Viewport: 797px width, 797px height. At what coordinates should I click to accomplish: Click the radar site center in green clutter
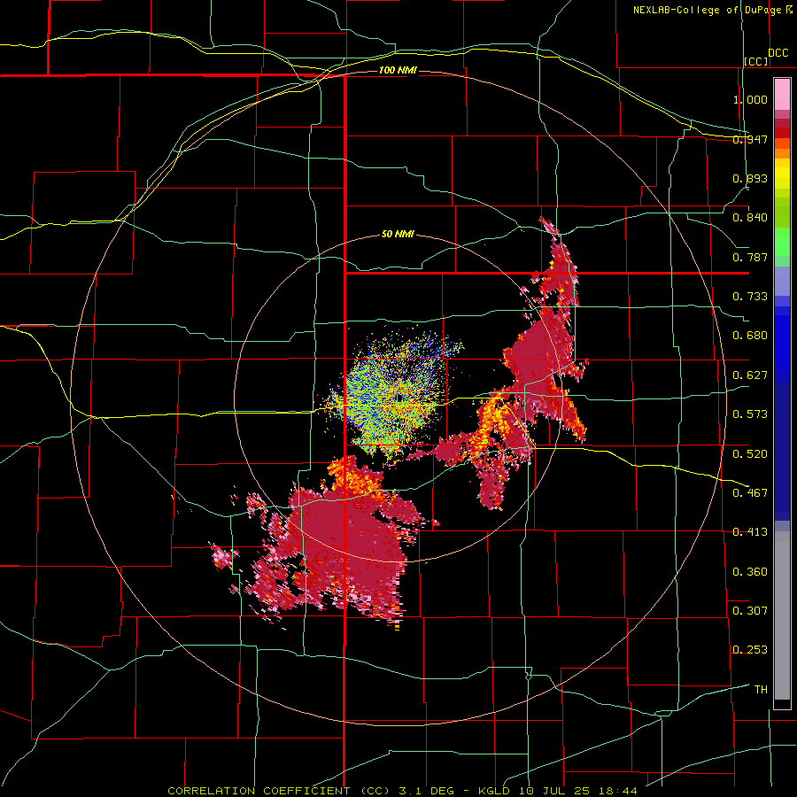click(399, 398)
